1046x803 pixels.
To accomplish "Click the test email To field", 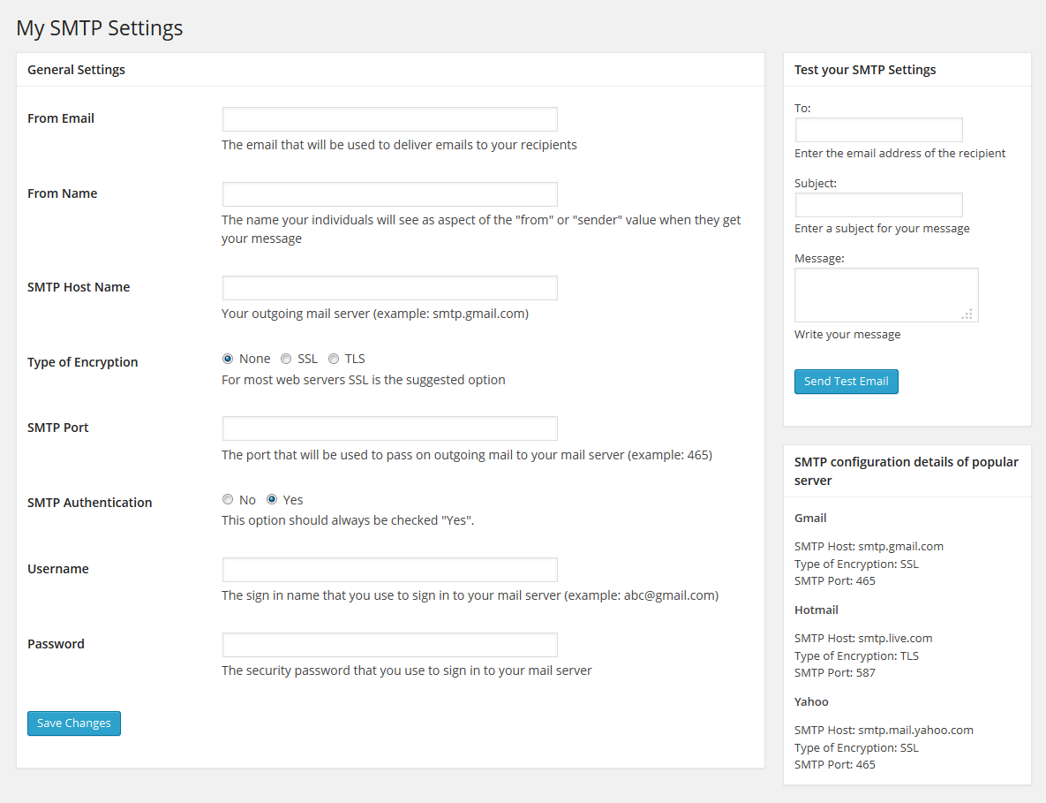I will (x=878, y=130).
